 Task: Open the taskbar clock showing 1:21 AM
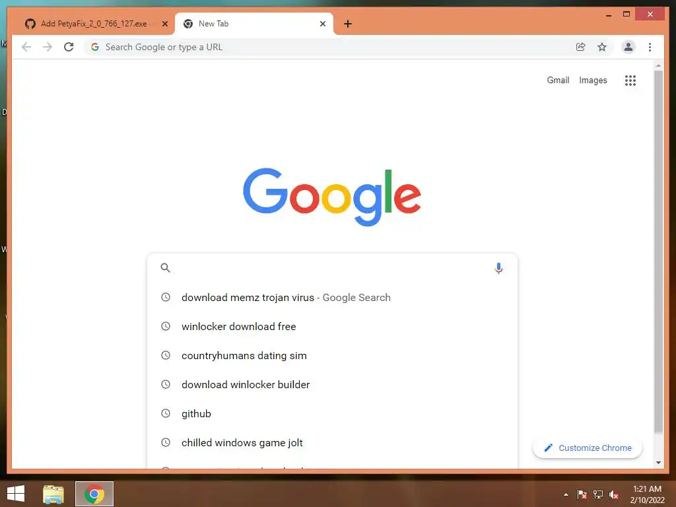[647, 494]
